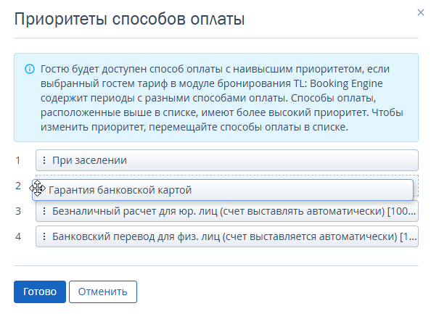Click the drag handle of При заселении

click(x=44, y=160)
